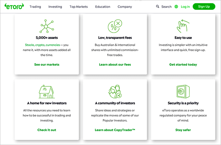Click the Log in link
The image size is (221, 145).
pyautogui.click(x=185, y=6)
